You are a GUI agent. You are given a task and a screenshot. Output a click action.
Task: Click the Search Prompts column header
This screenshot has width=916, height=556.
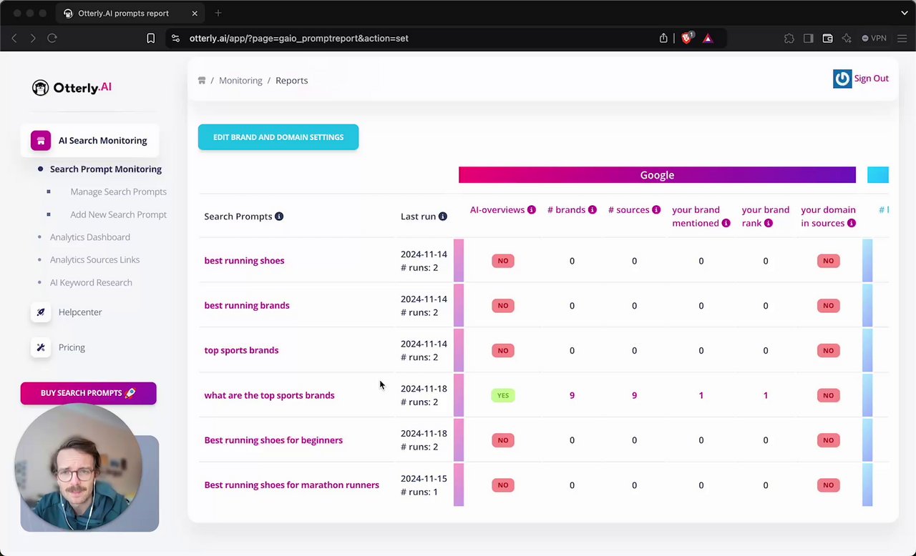click(x=238, y=217)
